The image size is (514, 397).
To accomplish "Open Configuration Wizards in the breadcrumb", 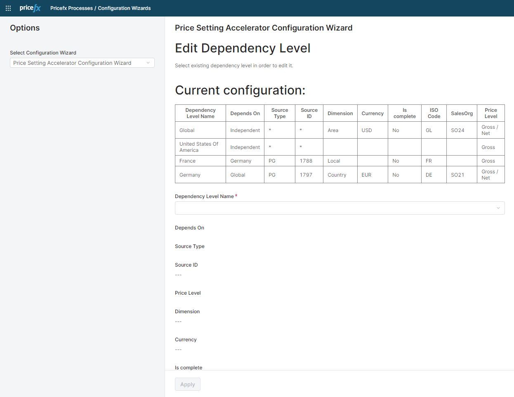I will tap(124, 8).
